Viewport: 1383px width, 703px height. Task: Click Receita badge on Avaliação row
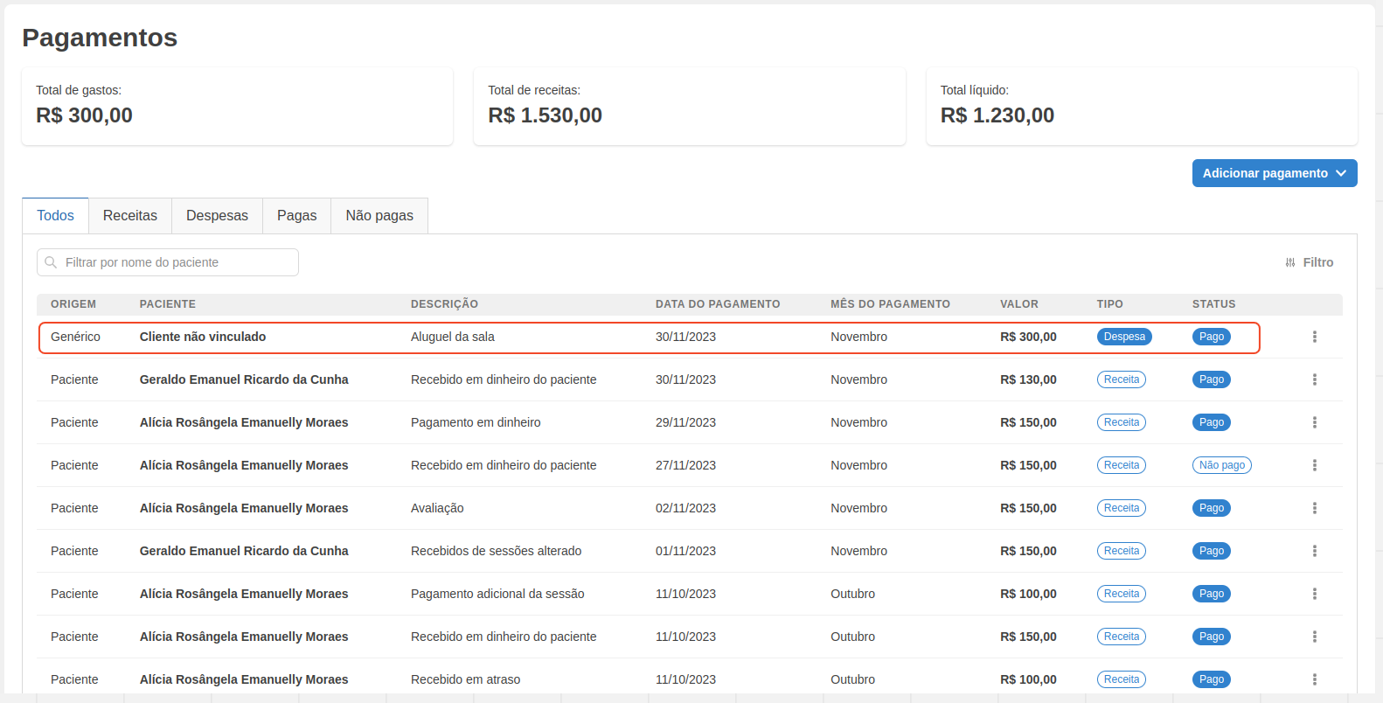(x=1122, y=508)
